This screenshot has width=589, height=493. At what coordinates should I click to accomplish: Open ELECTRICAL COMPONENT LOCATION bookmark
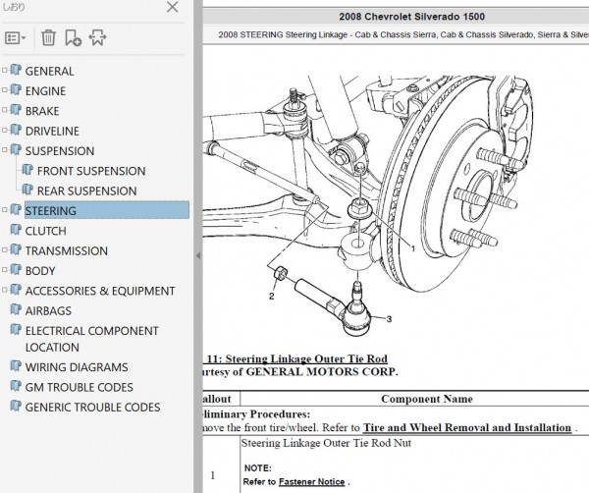coord(91,339)
